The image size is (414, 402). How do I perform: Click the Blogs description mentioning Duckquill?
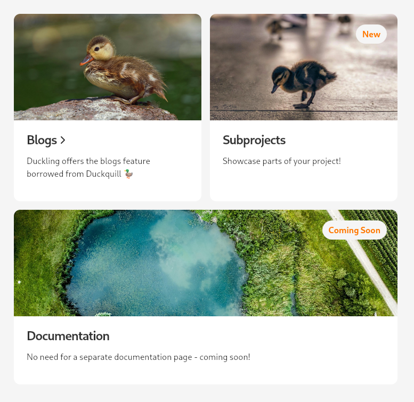pos(88,168)
